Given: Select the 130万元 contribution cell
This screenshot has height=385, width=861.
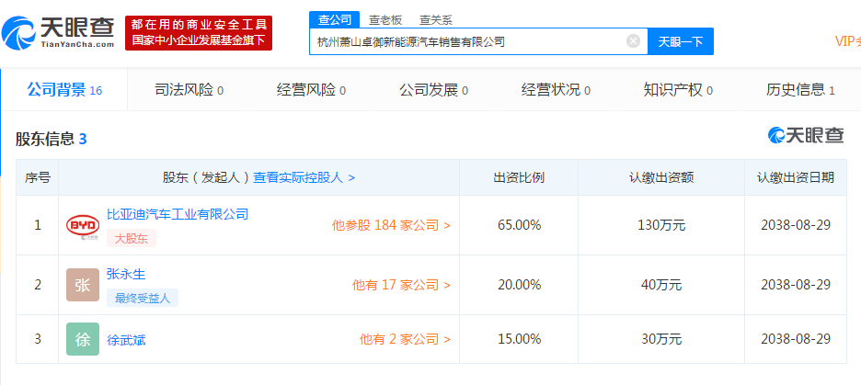Looking at the screenshot, I should [661, 225].
